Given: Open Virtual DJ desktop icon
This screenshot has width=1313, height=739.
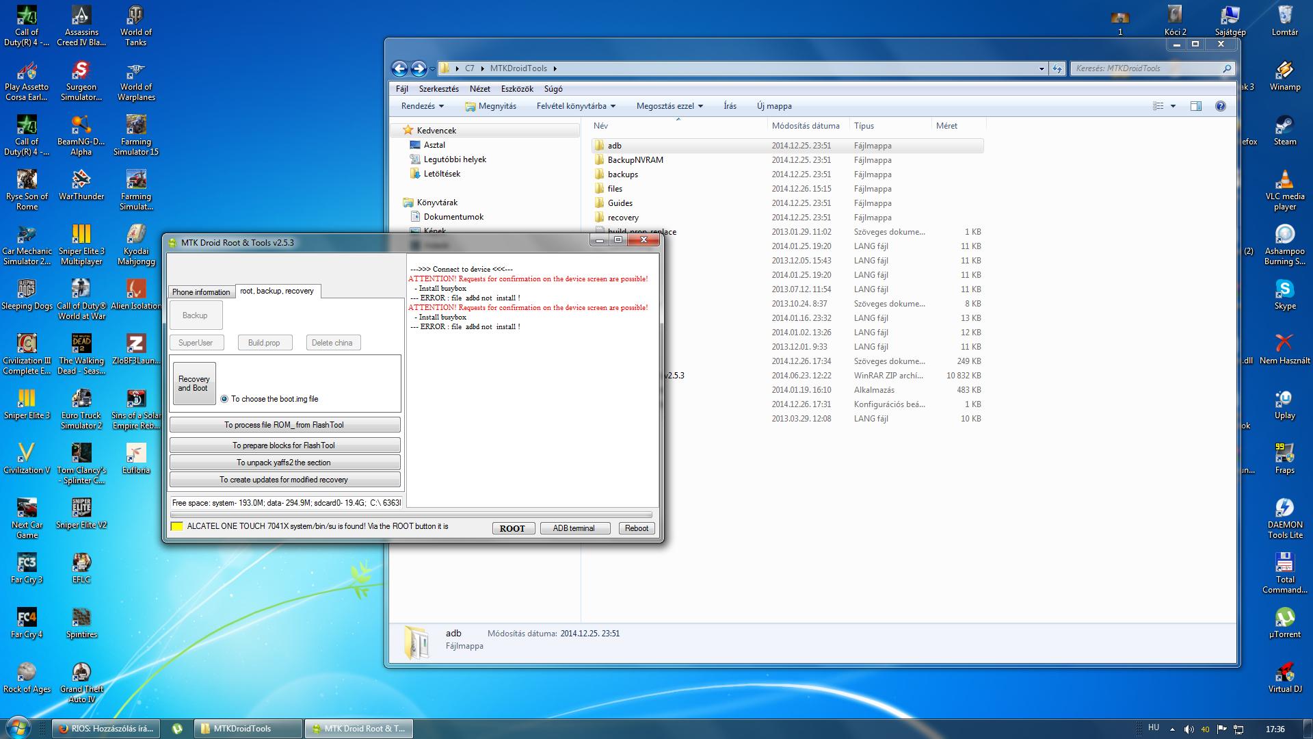Looking at the screenshot, I should (1285, 677).
